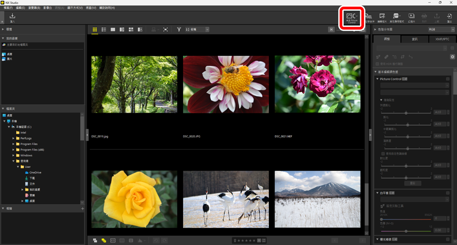Open the Picture Control toolbar button
457x245 pixels.
(x=352, y=18)
